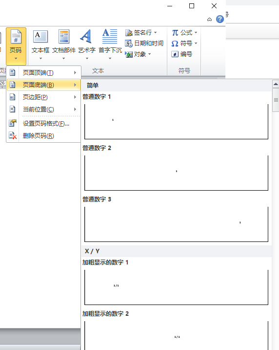Click icon beside 页面顶端(T)
This screenshot has width=279, height=350.
tap(13, 72)
